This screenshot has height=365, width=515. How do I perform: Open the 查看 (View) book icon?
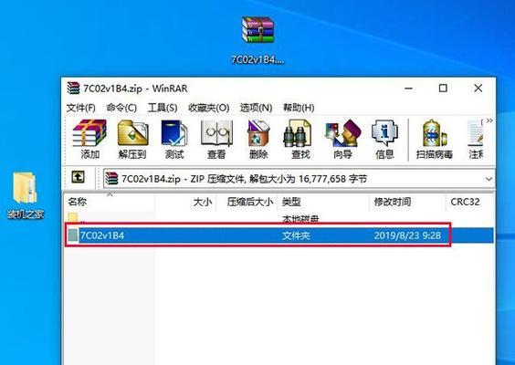tap(216, 140)
